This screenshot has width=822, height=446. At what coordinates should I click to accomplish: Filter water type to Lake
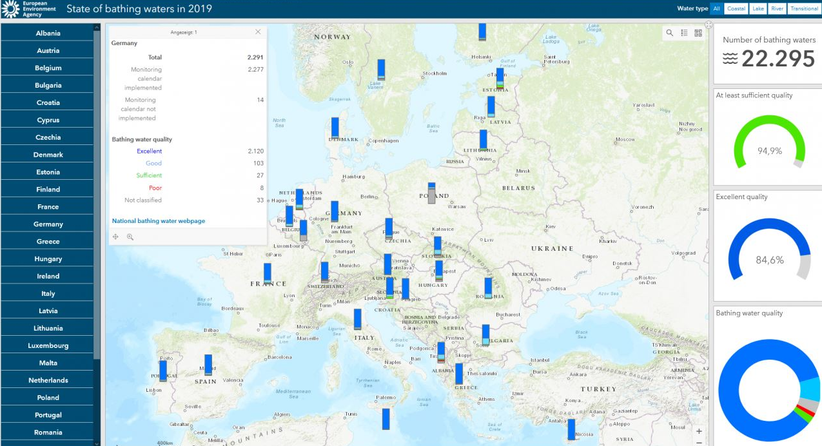757,9
